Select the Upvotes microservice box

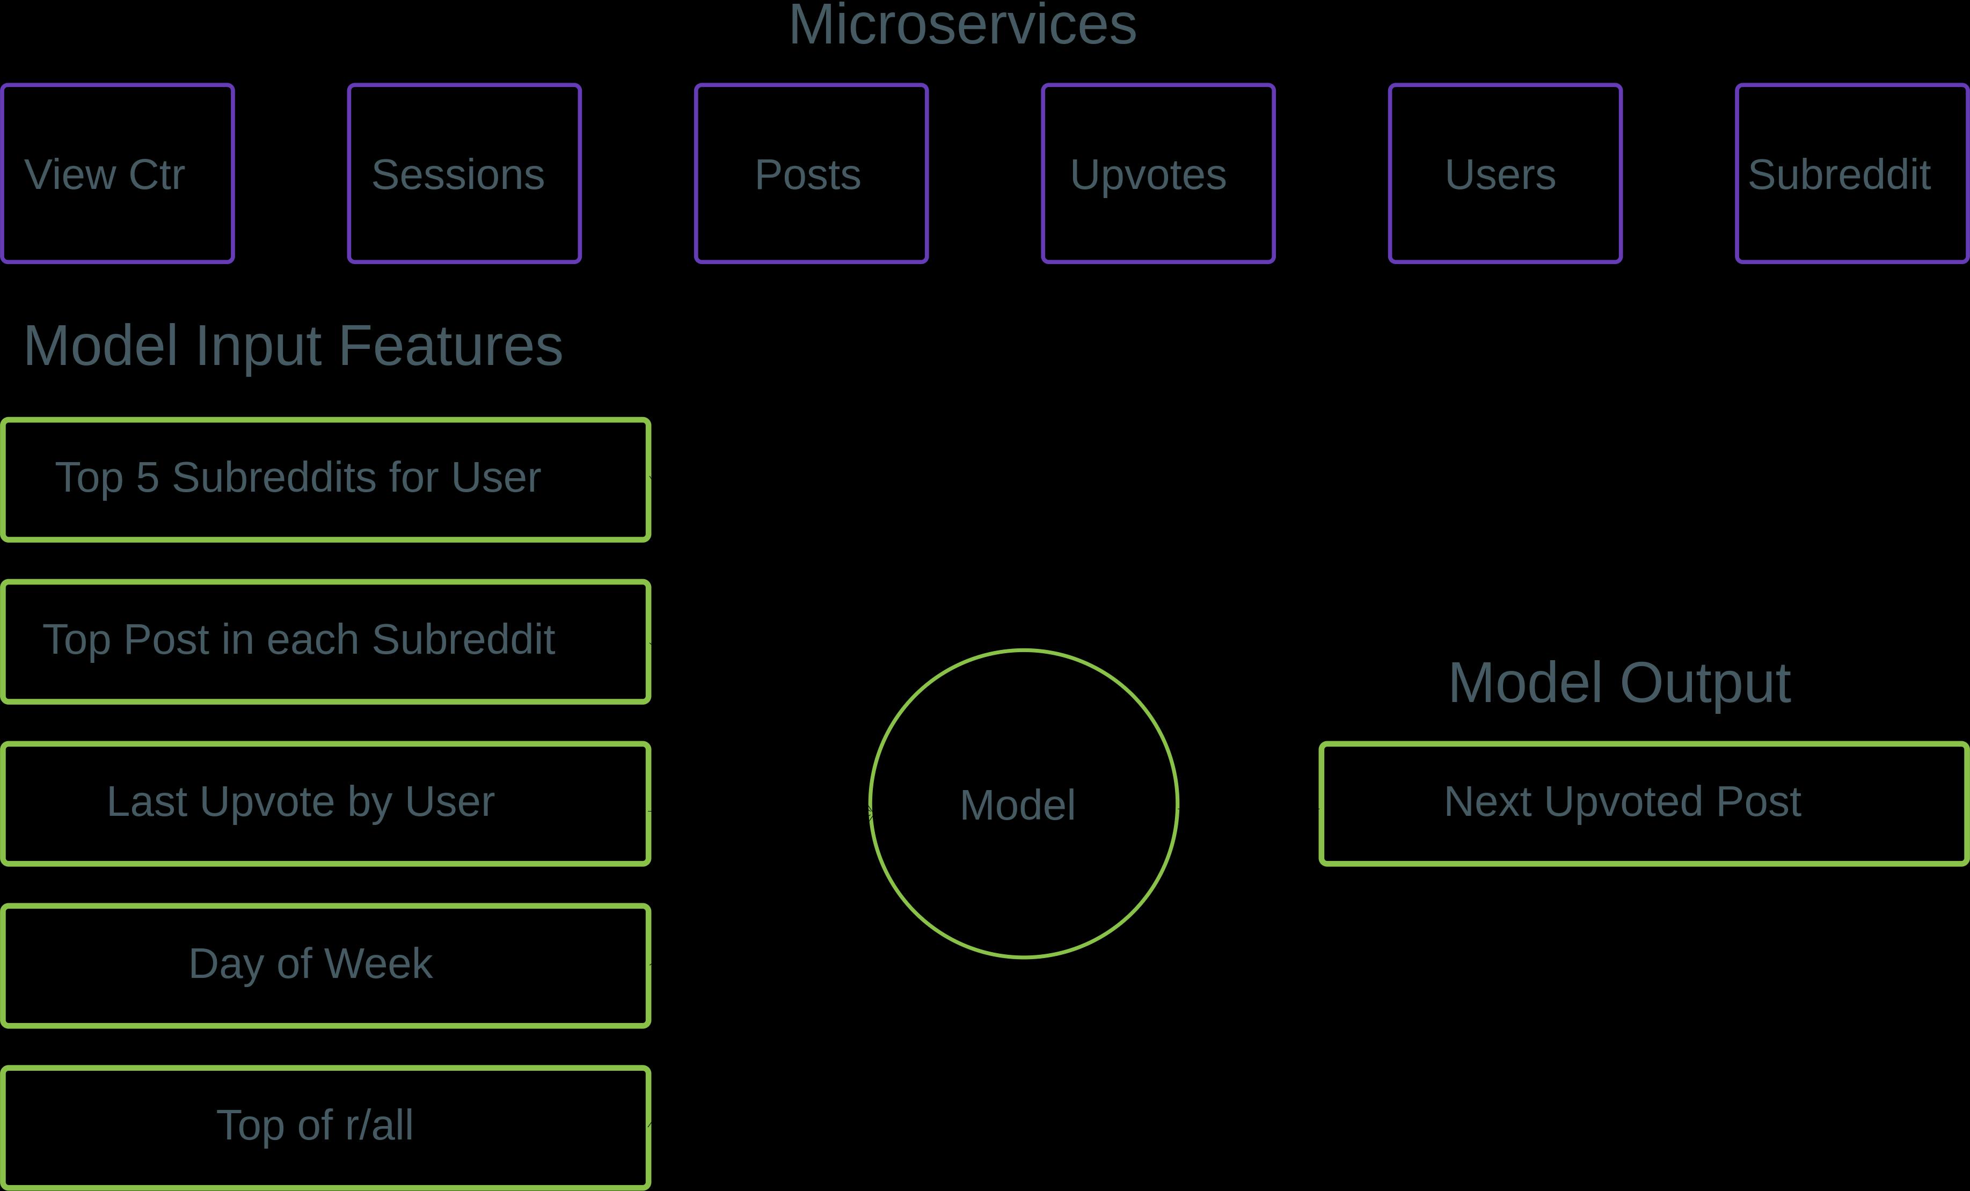pyautogui.click(x=1158, y=173)
